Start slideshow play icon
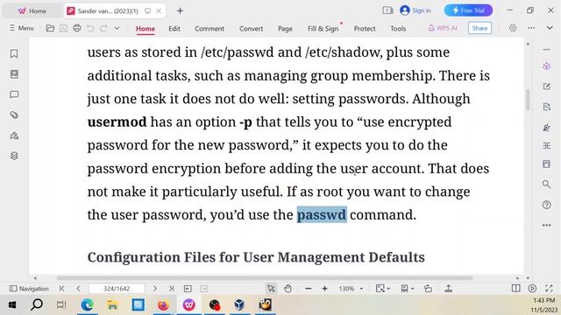The width and height of the screenshot is (561, 315). tap(532, 289)
